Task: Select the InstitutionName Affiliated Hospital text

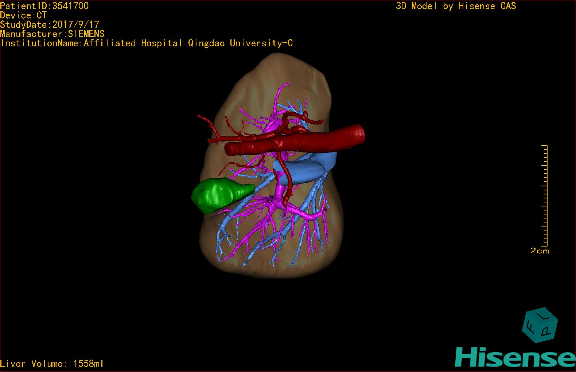Action: [x=147, y=43]
